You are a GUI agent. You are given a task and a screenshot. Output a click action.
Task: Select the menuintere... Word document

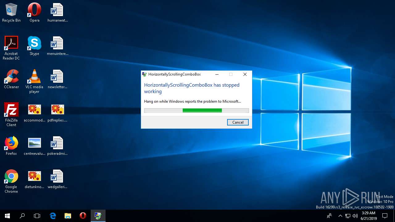[x=57, y=46]
